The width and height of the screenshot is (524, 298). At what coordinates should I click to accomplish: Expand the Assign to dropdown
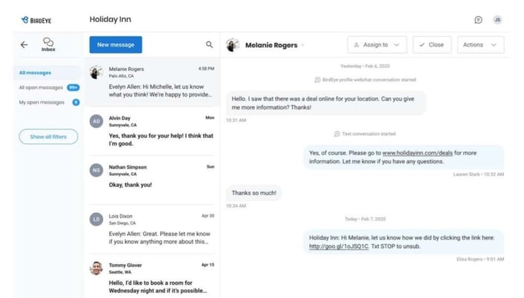click(x=377, y=44)
